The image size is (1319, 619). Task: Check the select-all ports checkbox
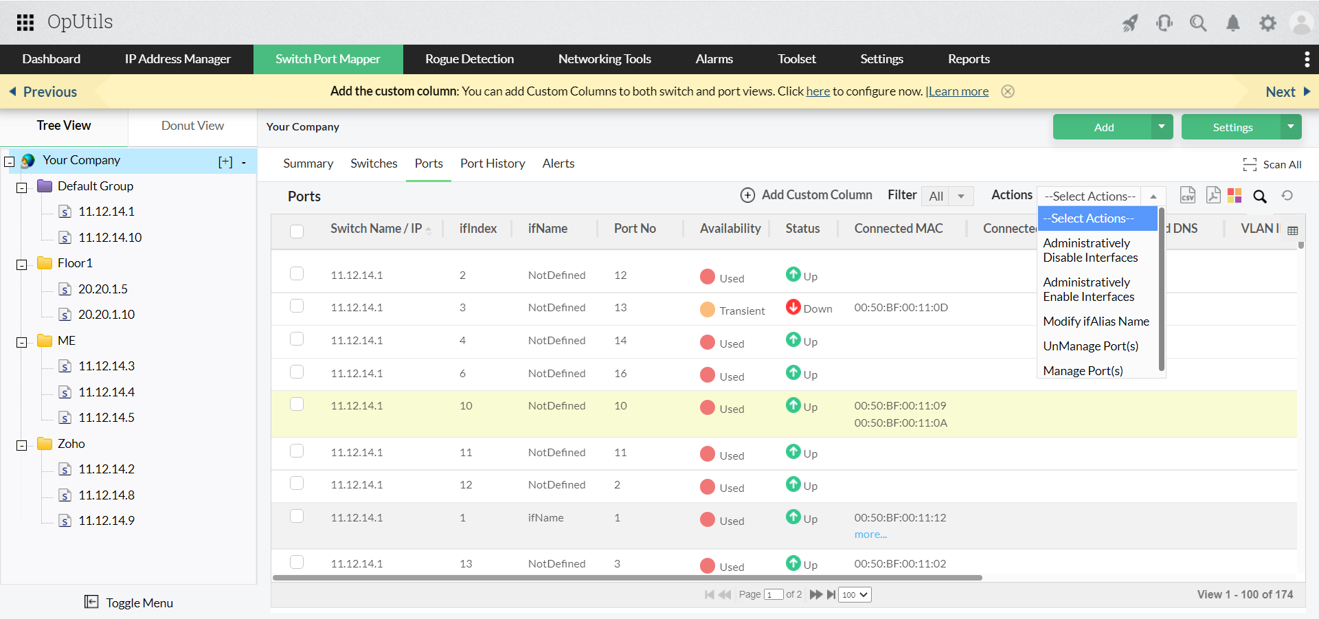click(297, 231)
